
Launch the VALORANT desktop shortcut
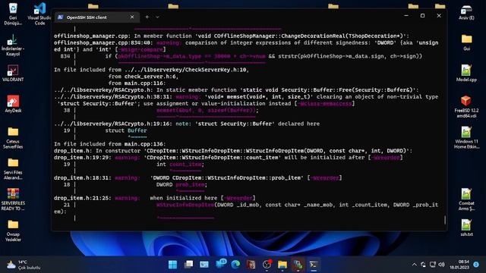13,73
